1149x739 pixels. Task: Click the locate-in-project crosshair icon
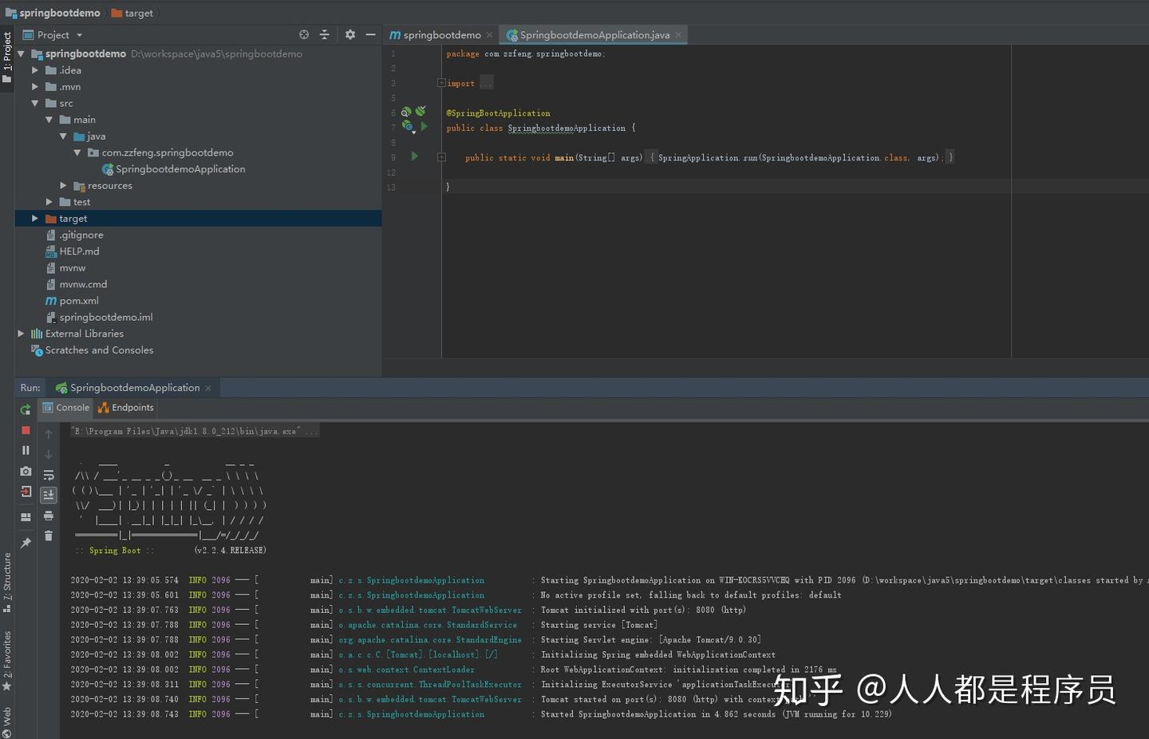pos(304,35)
